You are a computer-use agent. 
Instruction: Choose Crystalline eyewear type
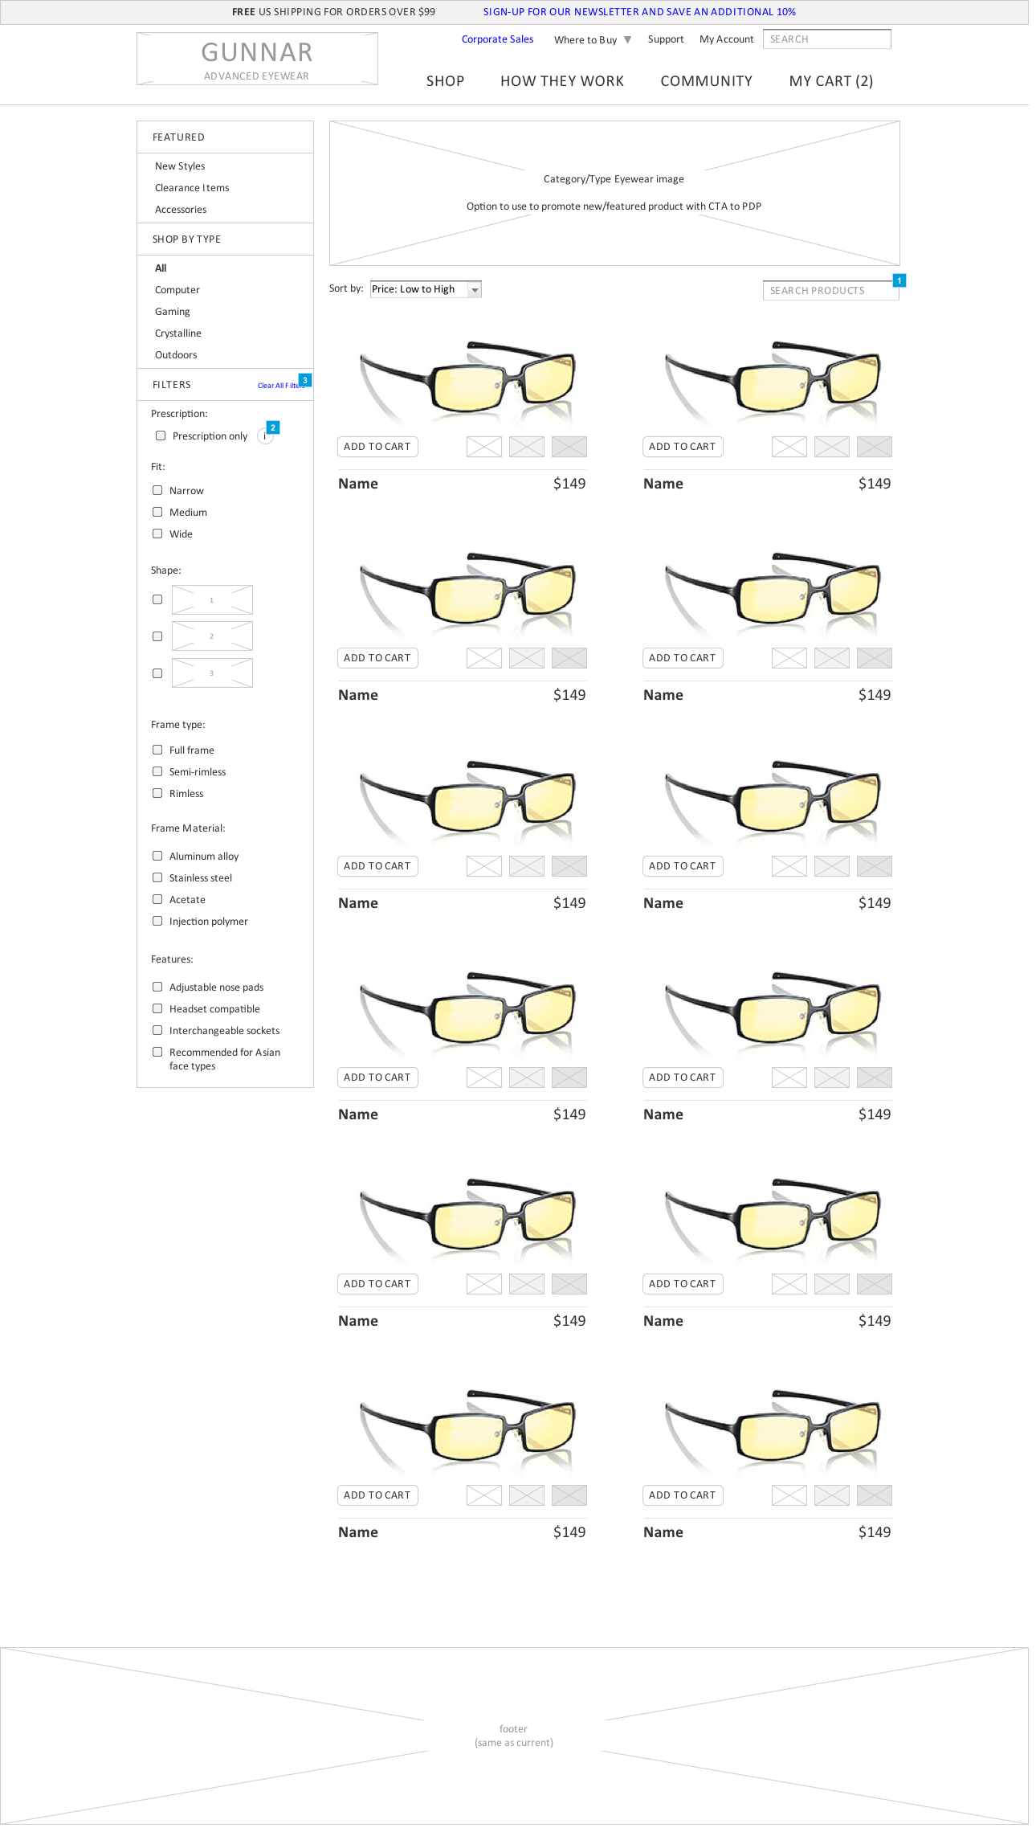coord(178,333)
